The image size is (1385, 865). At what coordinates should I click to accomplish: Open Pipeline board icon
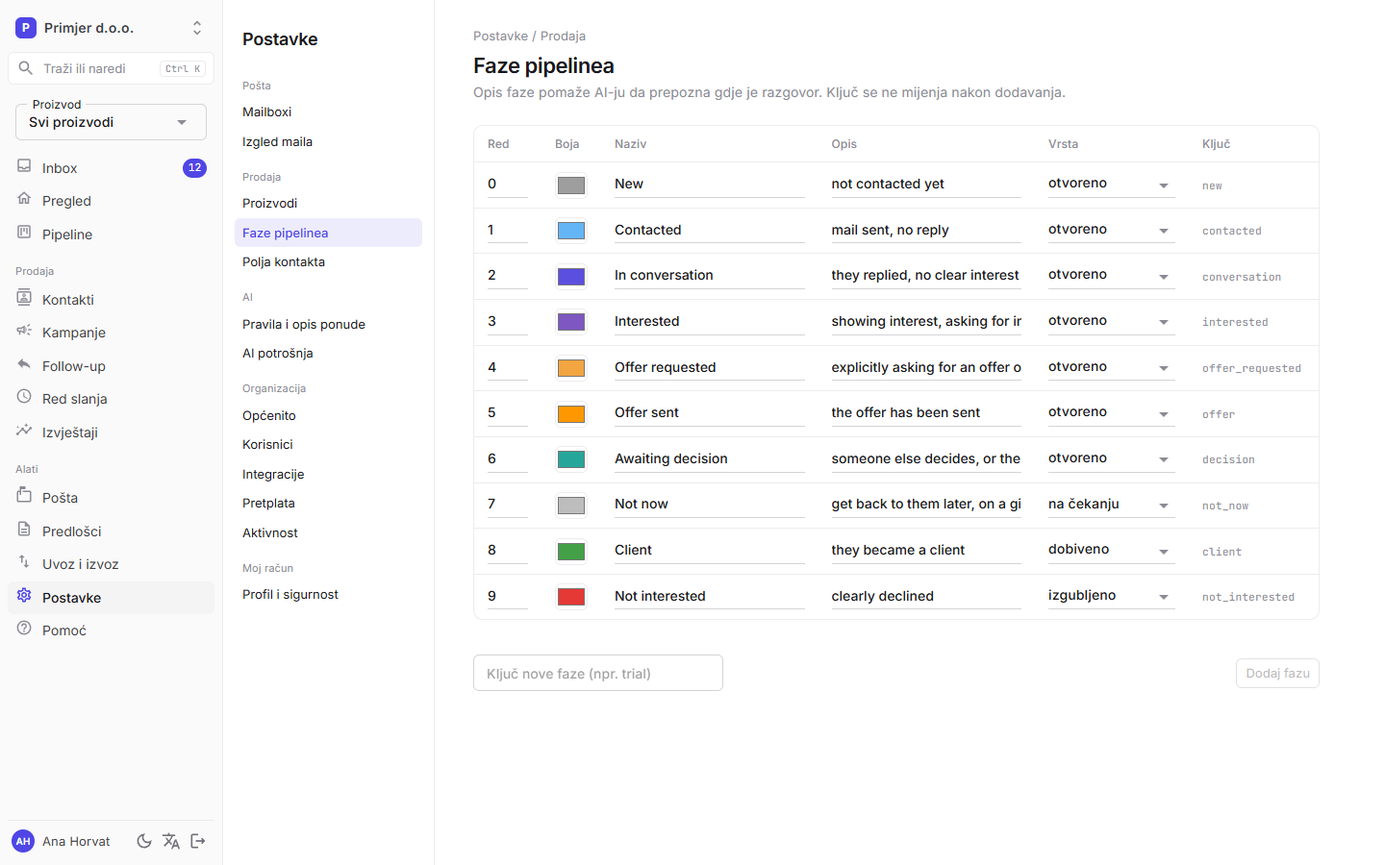pos(24,233)
